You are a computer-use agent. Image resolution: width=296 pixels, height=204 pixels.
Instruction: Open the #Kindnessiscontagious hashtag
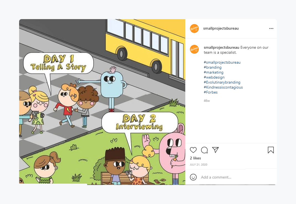tap(223, 87)
